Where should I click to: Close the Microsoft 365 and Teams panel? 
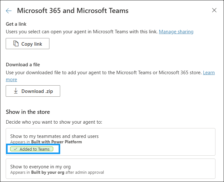tap(214, 10)
